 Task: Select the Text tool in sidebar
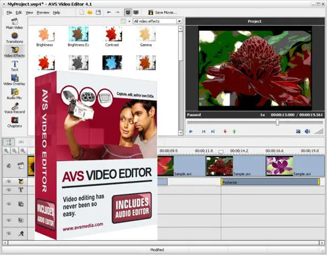point(14,66)
